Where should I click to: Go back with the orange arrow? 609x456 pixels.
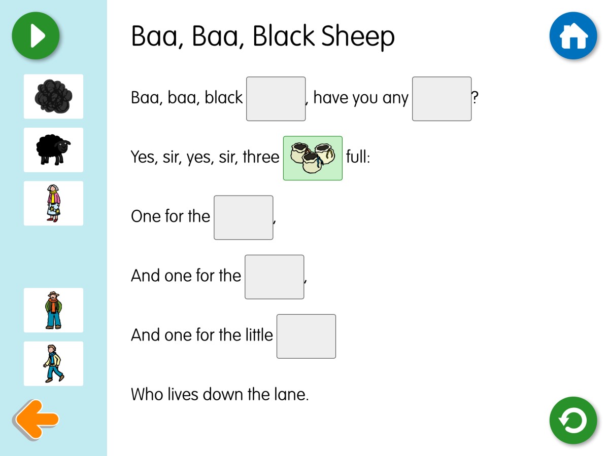tap(36, 420)
